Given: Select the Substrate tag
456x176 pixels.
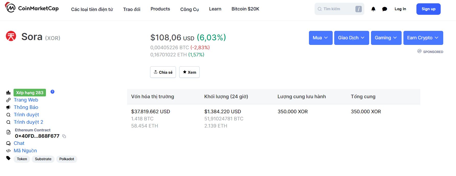Looking at the screenshot, I should pos(43,159).
